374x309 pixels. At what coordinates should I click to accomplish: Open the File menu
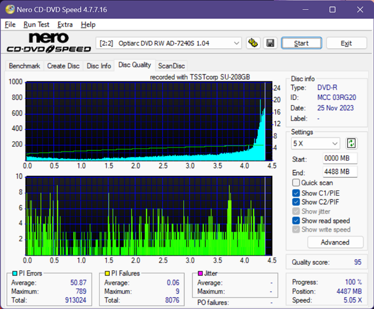10,24
